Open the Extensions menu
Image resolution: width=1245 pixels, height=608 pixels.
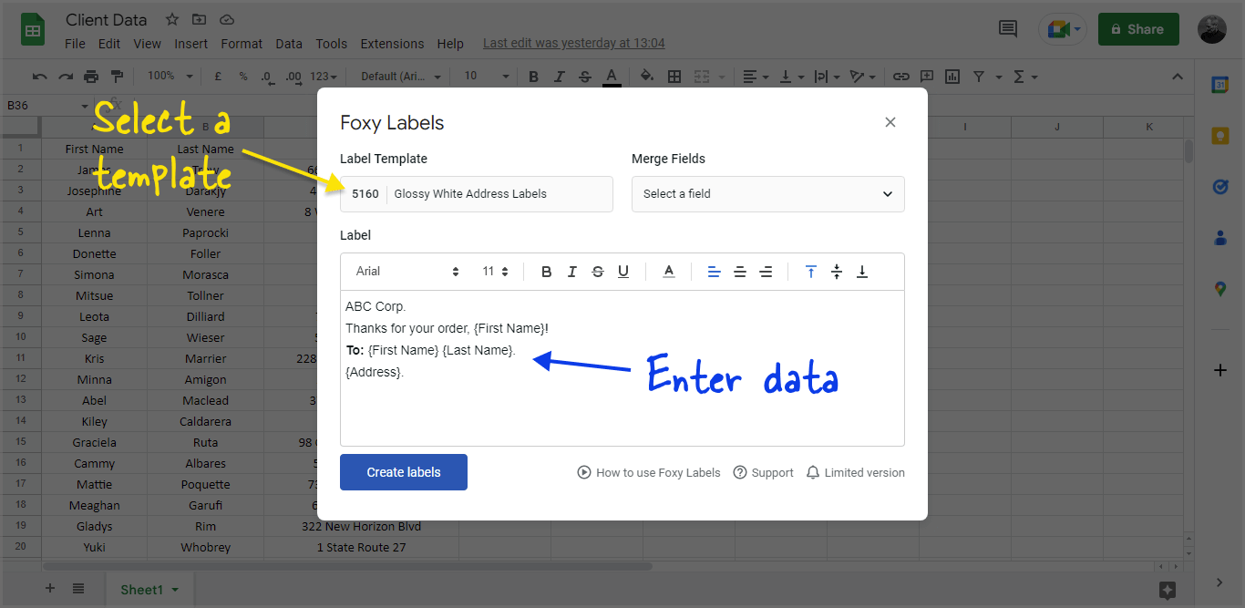pos(392,44)
